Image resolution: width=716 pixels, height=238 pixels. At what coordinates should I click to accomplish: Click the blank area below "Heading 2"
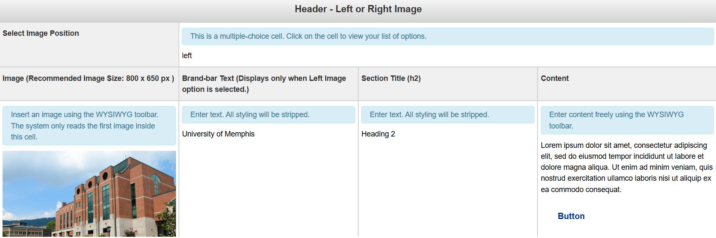pyautogui.click(x=447, y=190)
